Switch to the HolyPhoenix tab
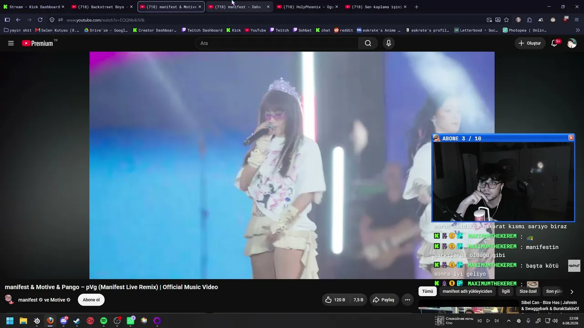This screenshot has width=584, height=328. click(308, 7)
